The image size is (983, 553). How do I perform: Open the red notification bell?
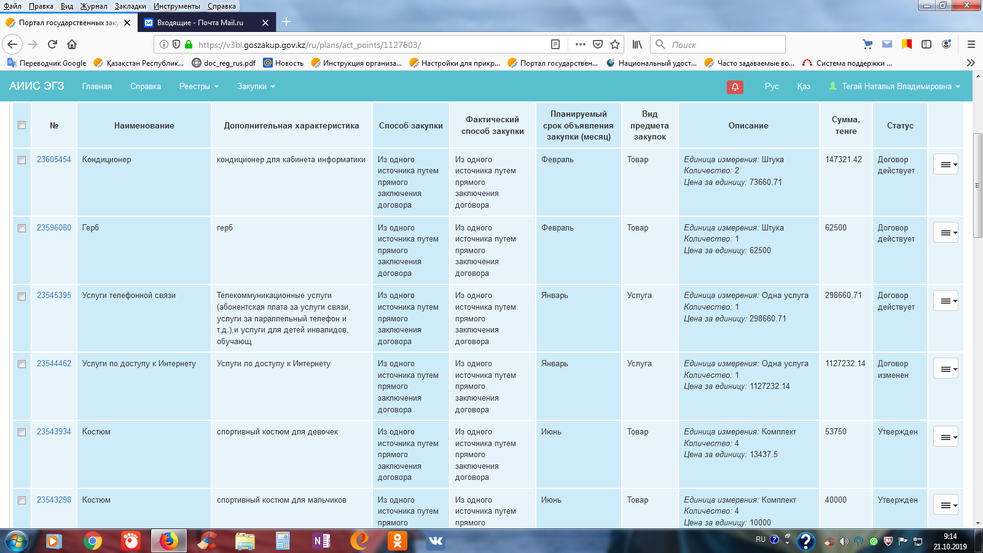[735, 87]
